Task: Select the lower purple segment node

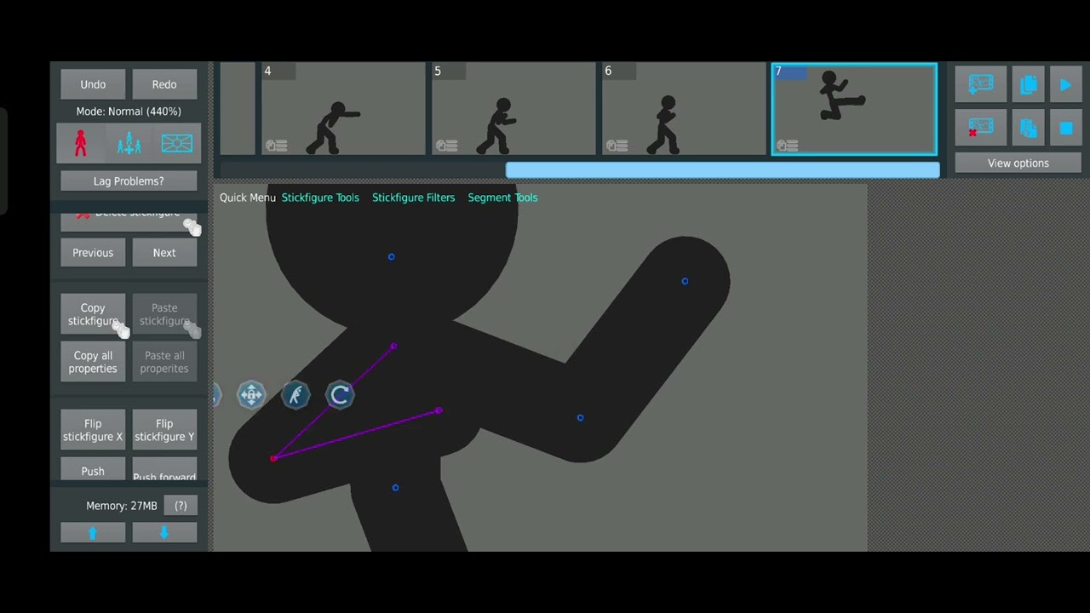Action: pos(439,410)
